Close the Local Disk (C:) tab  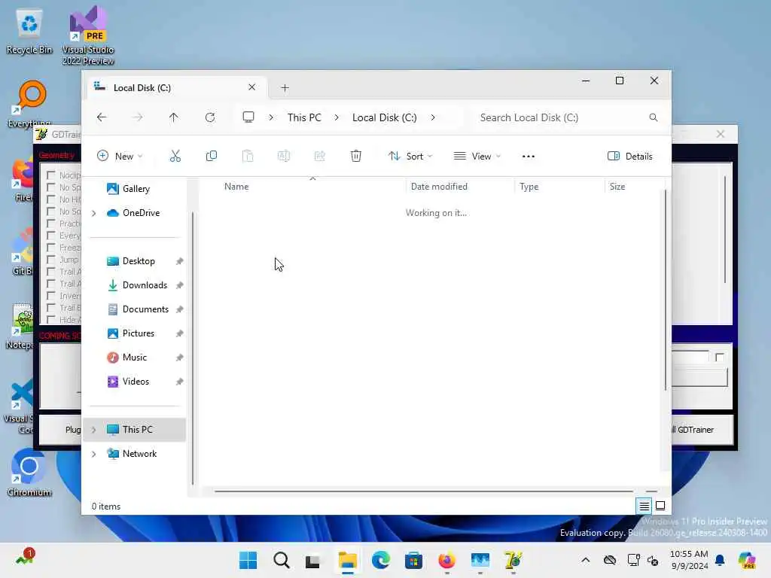[x=251, y=87]
